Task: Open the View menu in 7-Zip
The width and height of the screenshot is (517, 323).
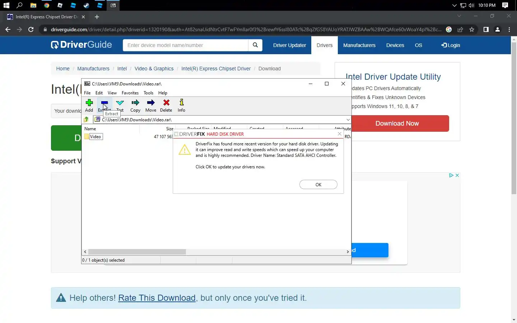Action: tap(112, 93)
